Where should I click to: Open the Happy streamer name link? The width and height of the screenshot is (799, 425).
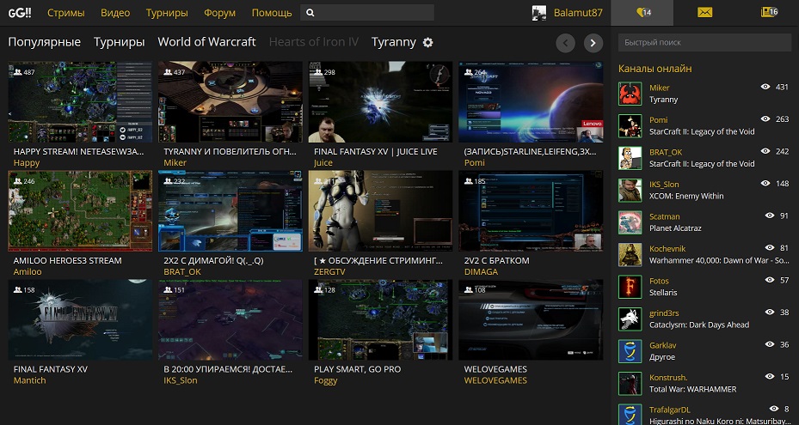27,163
